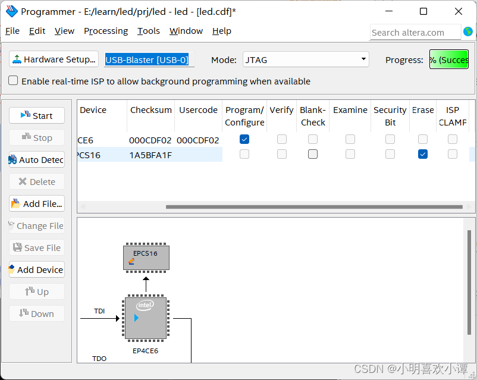Check Blank-Check for the CE6 device

313,139
